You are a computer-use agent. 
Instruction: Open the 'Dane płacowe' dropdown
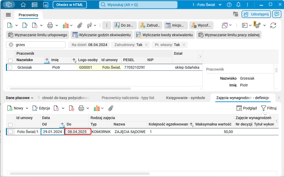click(x=20, y=98)
